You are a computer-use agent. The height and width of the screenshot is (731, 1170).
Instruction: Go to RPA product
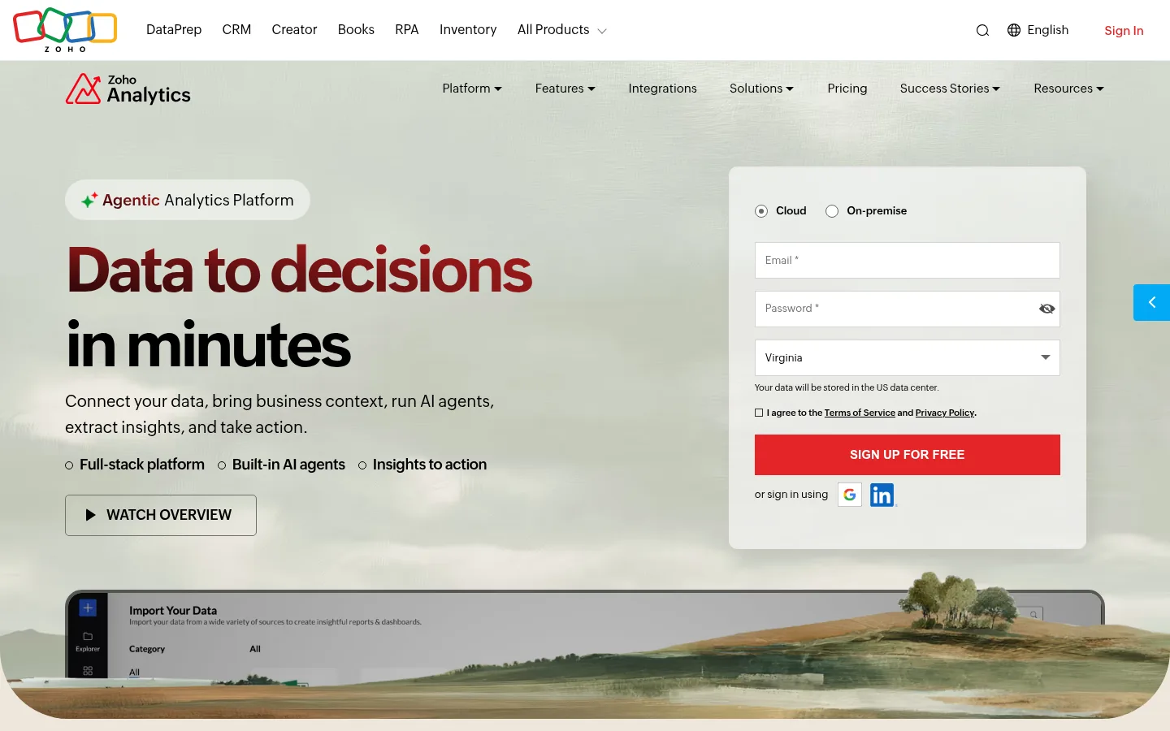(x=407, y=30)
